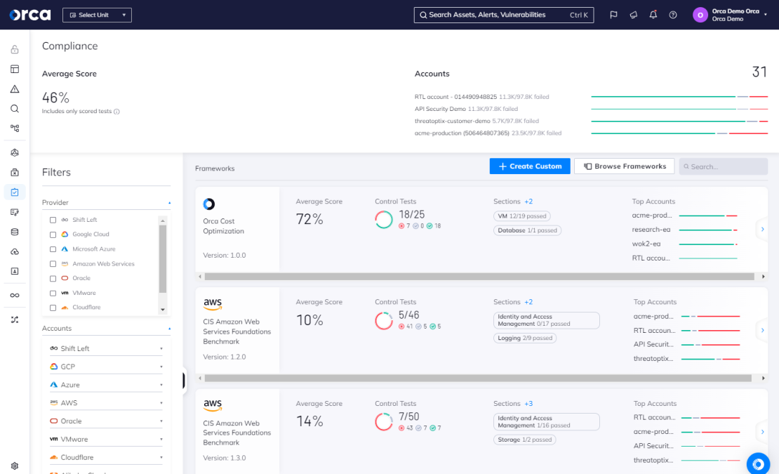
Task: Open the database icon in sidebar
Action: [x=15, y=232]
